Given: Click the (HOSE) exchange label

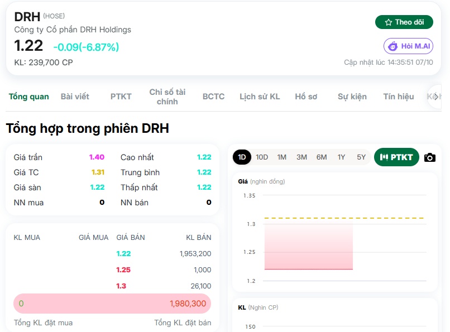Looking at the screenshot, I should [54, 16].
